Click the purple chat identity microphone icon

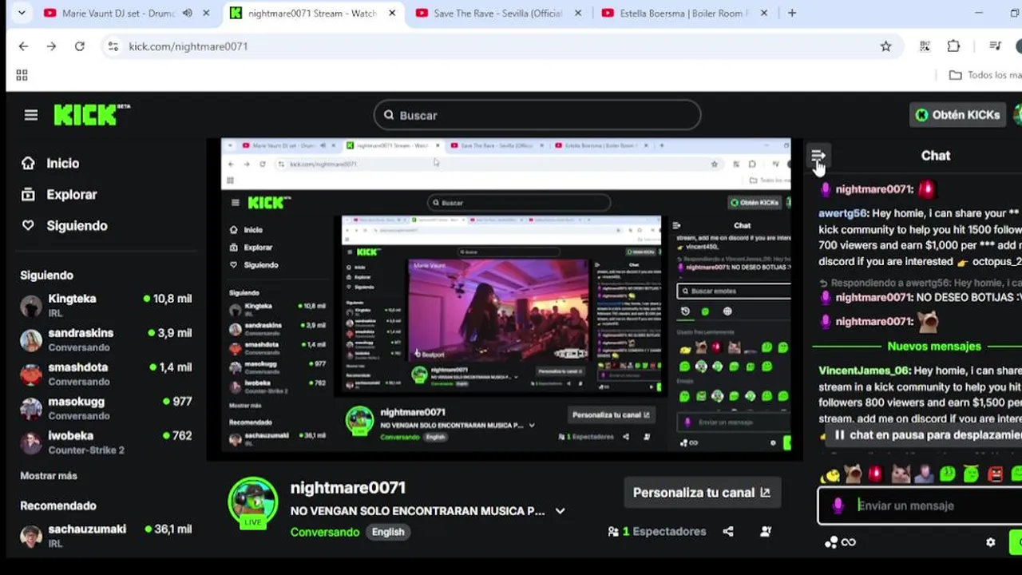point(838,506)
